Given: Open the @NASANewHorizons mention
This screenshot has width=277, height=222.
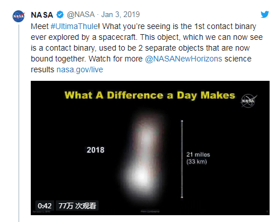Looking at the screenshot, I should 184,59.
